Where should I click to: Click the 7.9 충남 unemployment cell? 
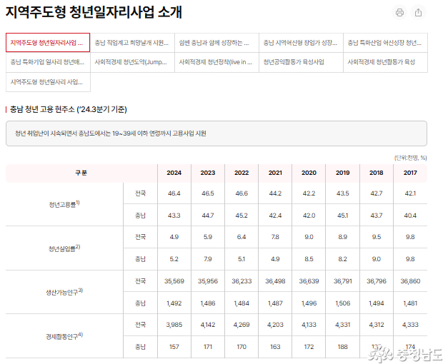(208, 259)
